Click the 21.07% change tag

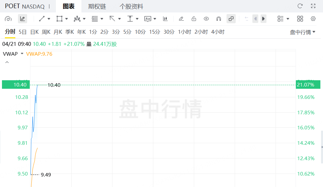pyautogui.click(x=308, y=84)
